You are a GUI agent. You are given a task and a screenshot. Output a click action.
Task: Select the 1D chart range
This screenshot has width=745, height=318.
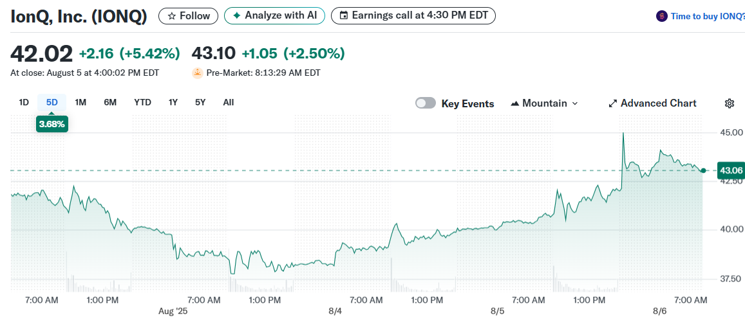(x=24, y=102)
